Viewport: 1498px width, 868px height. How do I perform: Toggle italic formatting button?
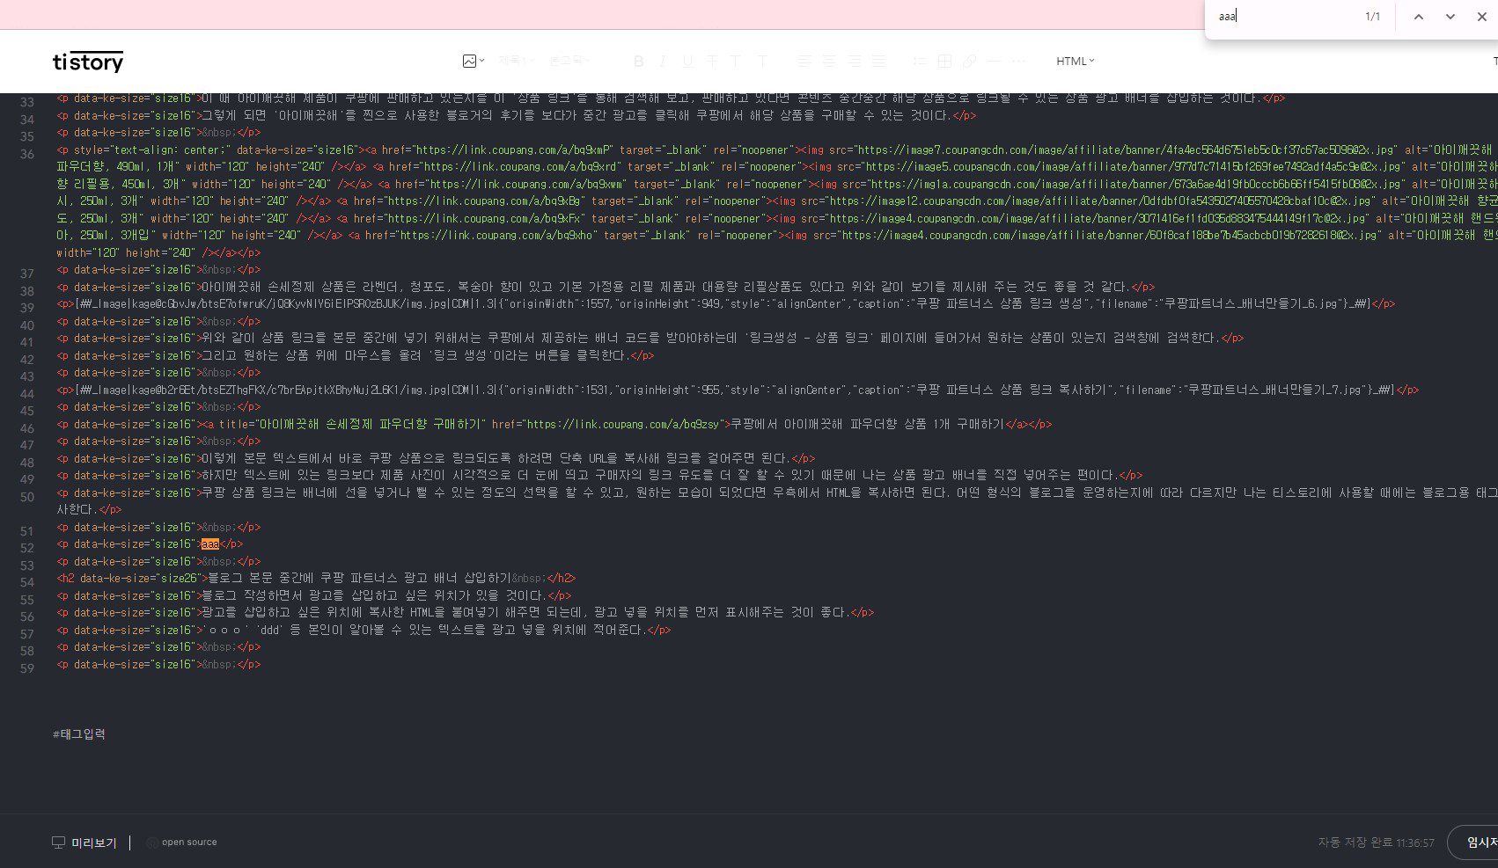663,61
